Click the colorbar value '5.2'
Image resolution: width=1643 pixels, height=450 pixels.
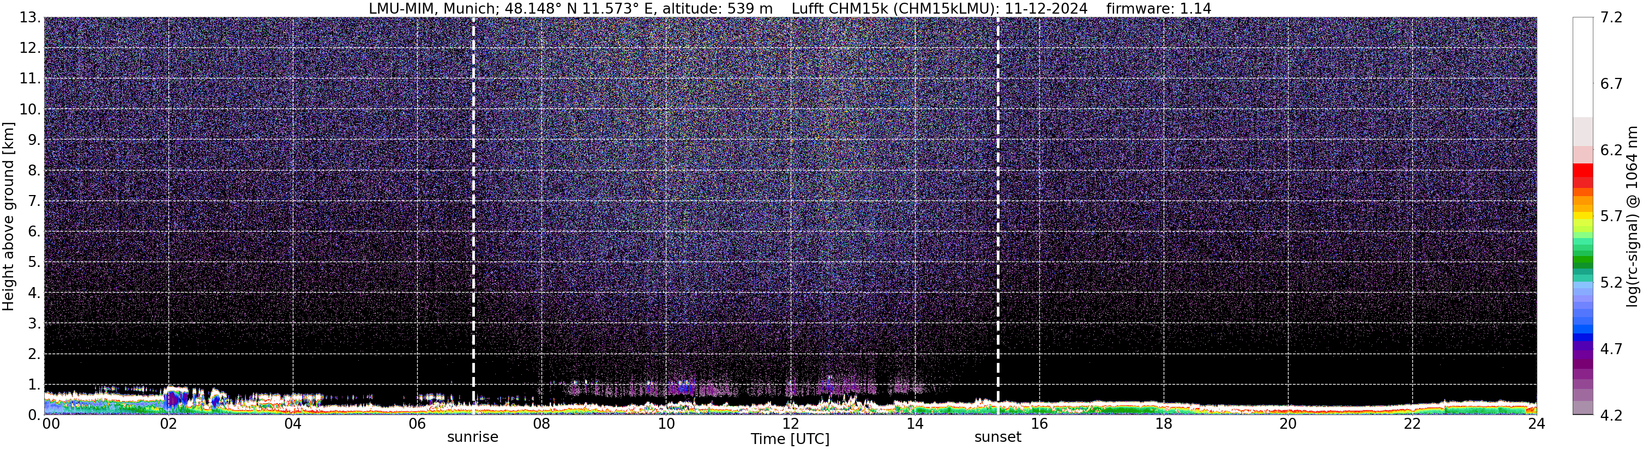point(1611,283)
